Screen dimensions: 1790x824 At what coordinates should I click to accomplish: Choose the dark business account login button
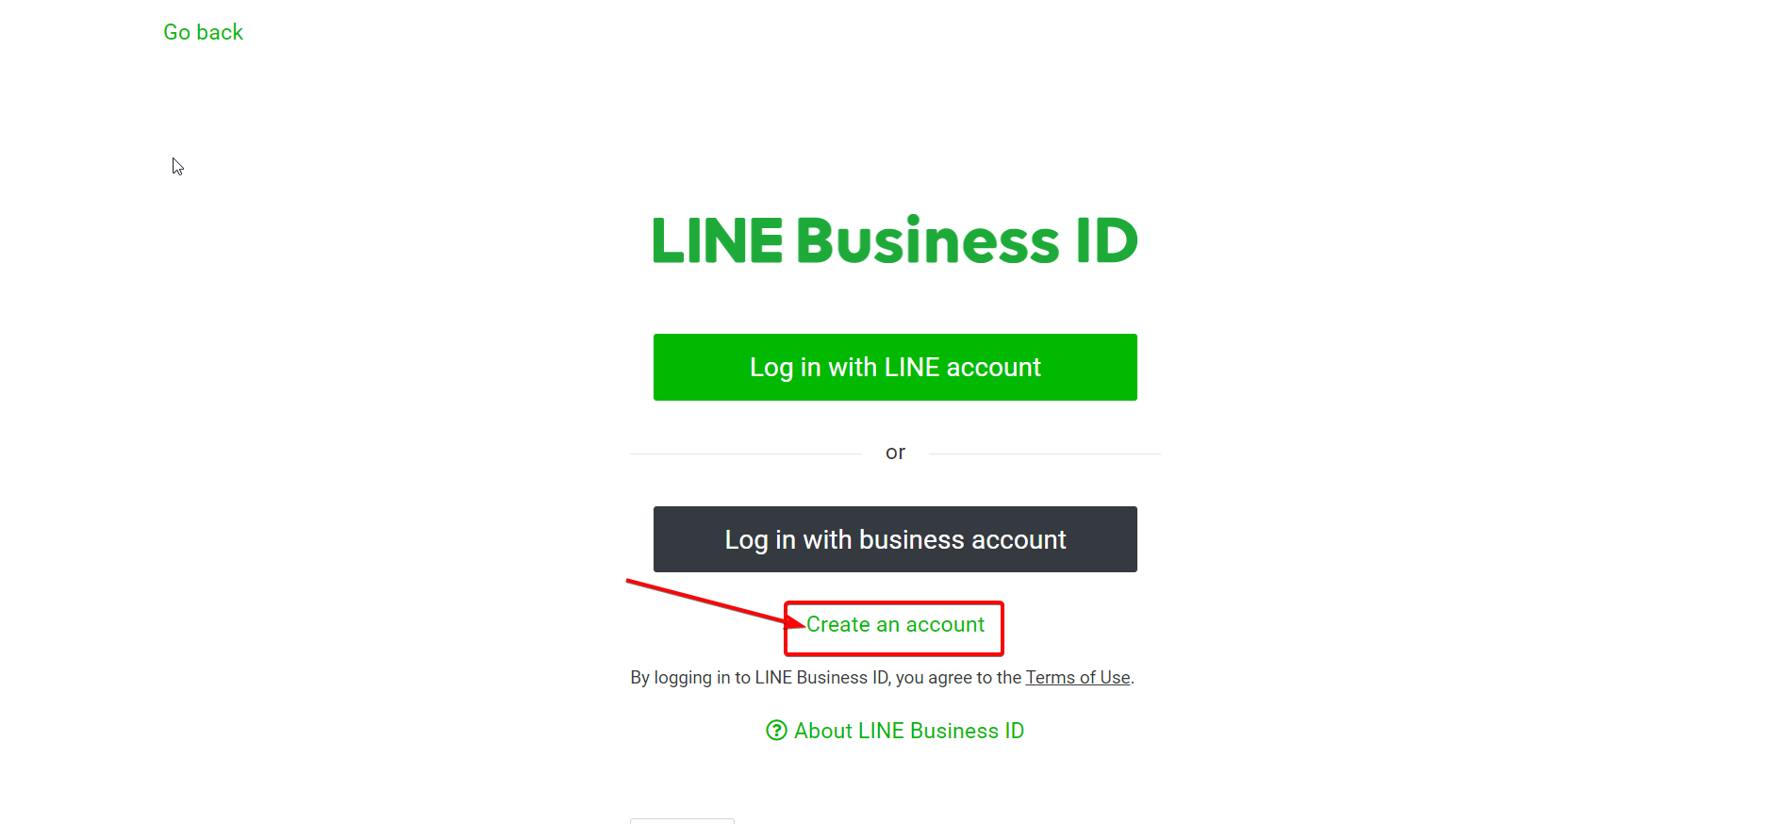(x=895, y=539)
